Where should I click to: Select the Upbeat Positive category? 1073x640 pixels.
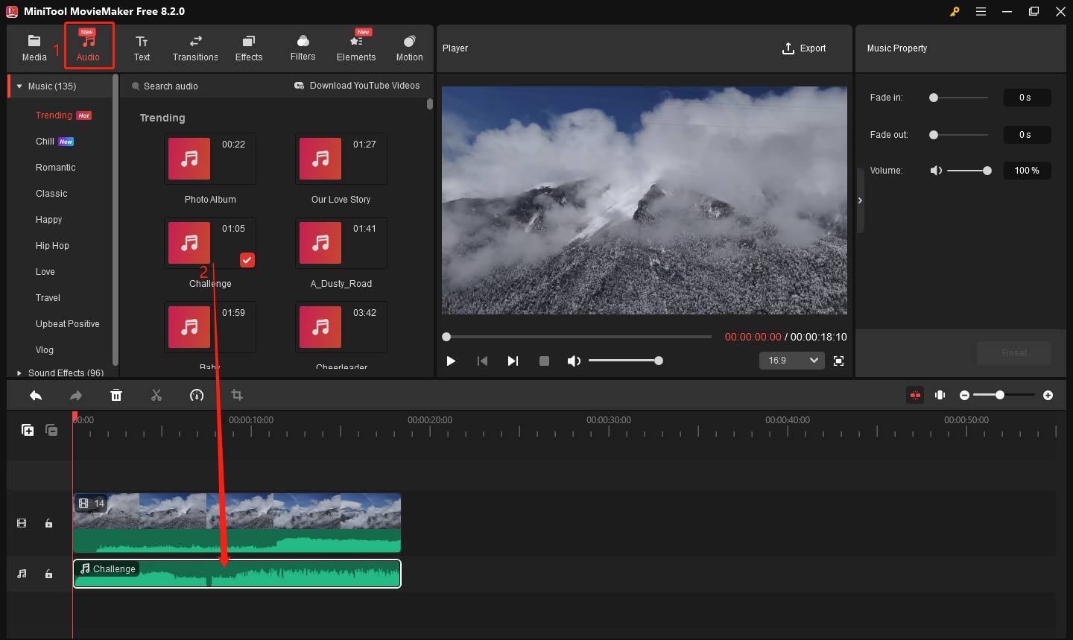(68, 324)
